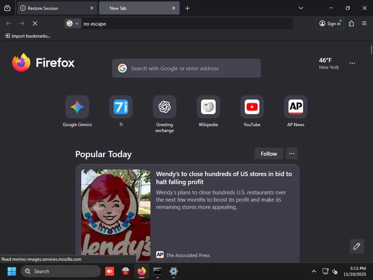Open Popular Today section options menu

point(292,154)
